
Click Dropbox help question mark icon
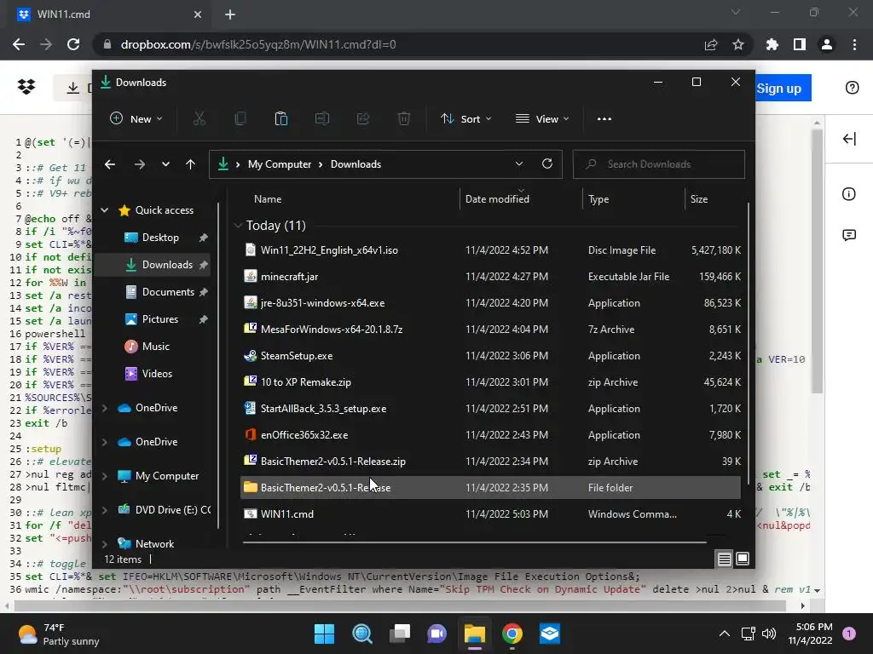(852, 88)
